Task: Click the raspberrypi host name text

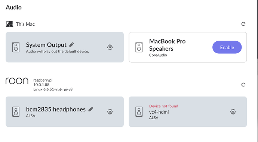Action: pos(43,80)
